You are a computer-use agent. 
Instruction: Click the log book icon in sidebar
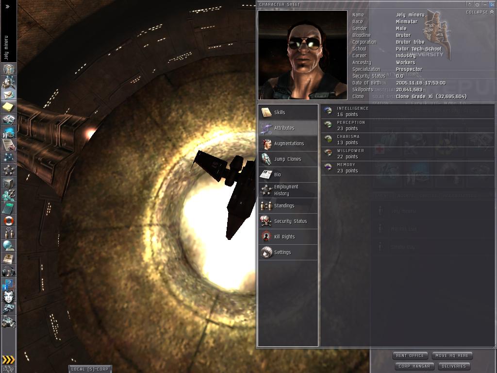click(x=9, y=258)
